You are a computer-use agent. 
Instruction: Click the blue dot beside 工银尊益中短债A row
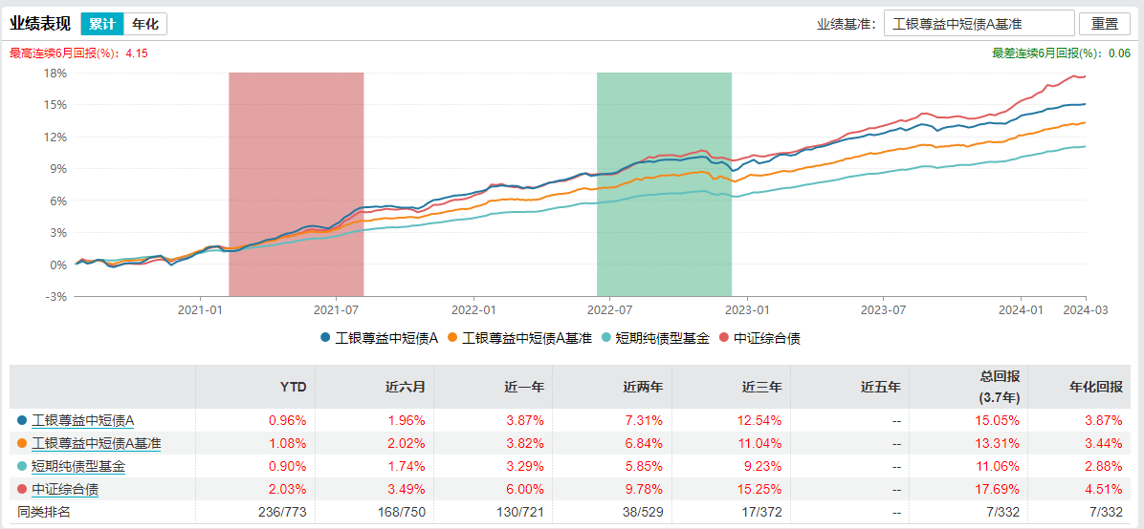[22, 419]
